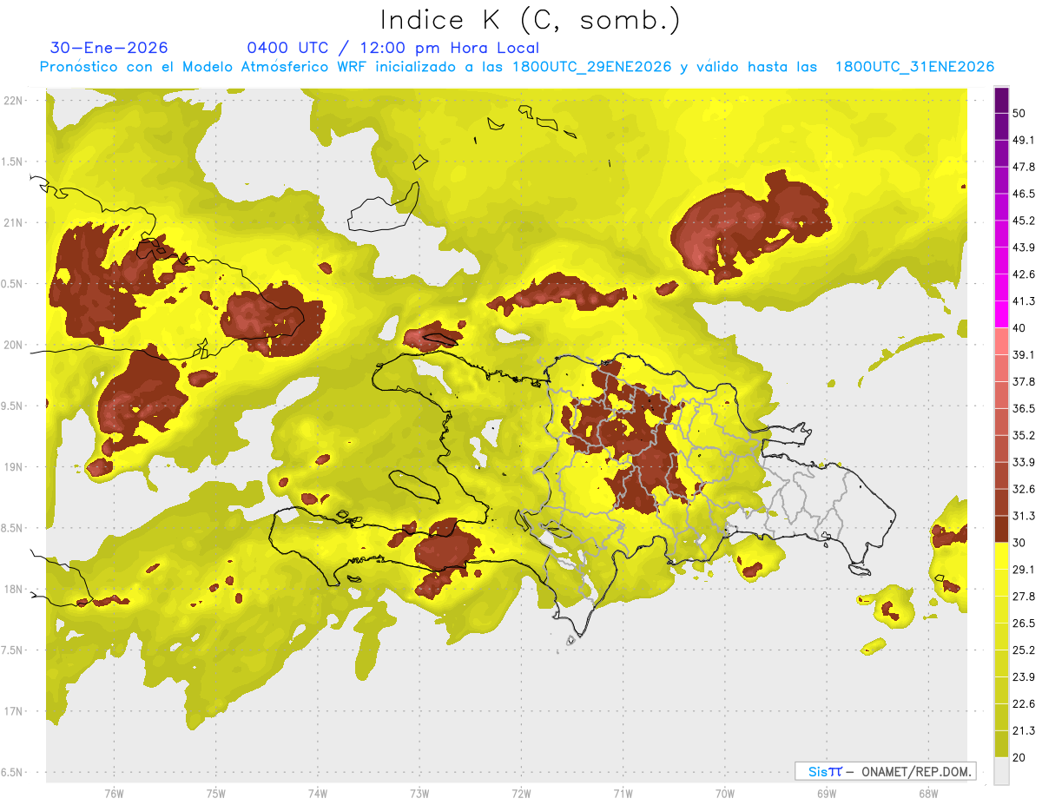1042x805 pixels.
Task: Click the magenta swatch between 40 and 41.3
Action: pyautogui.click(x=1001, y=313)
